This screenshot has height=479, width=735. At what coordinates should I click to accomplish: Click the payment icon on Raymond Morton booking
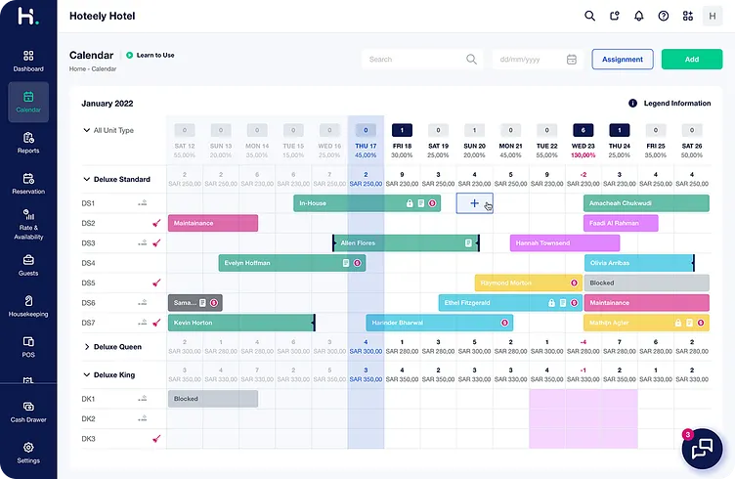(x=574, y=283)
